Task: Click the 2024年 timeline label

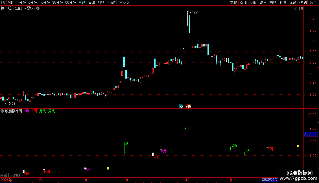Action: (x=6, y=180)
